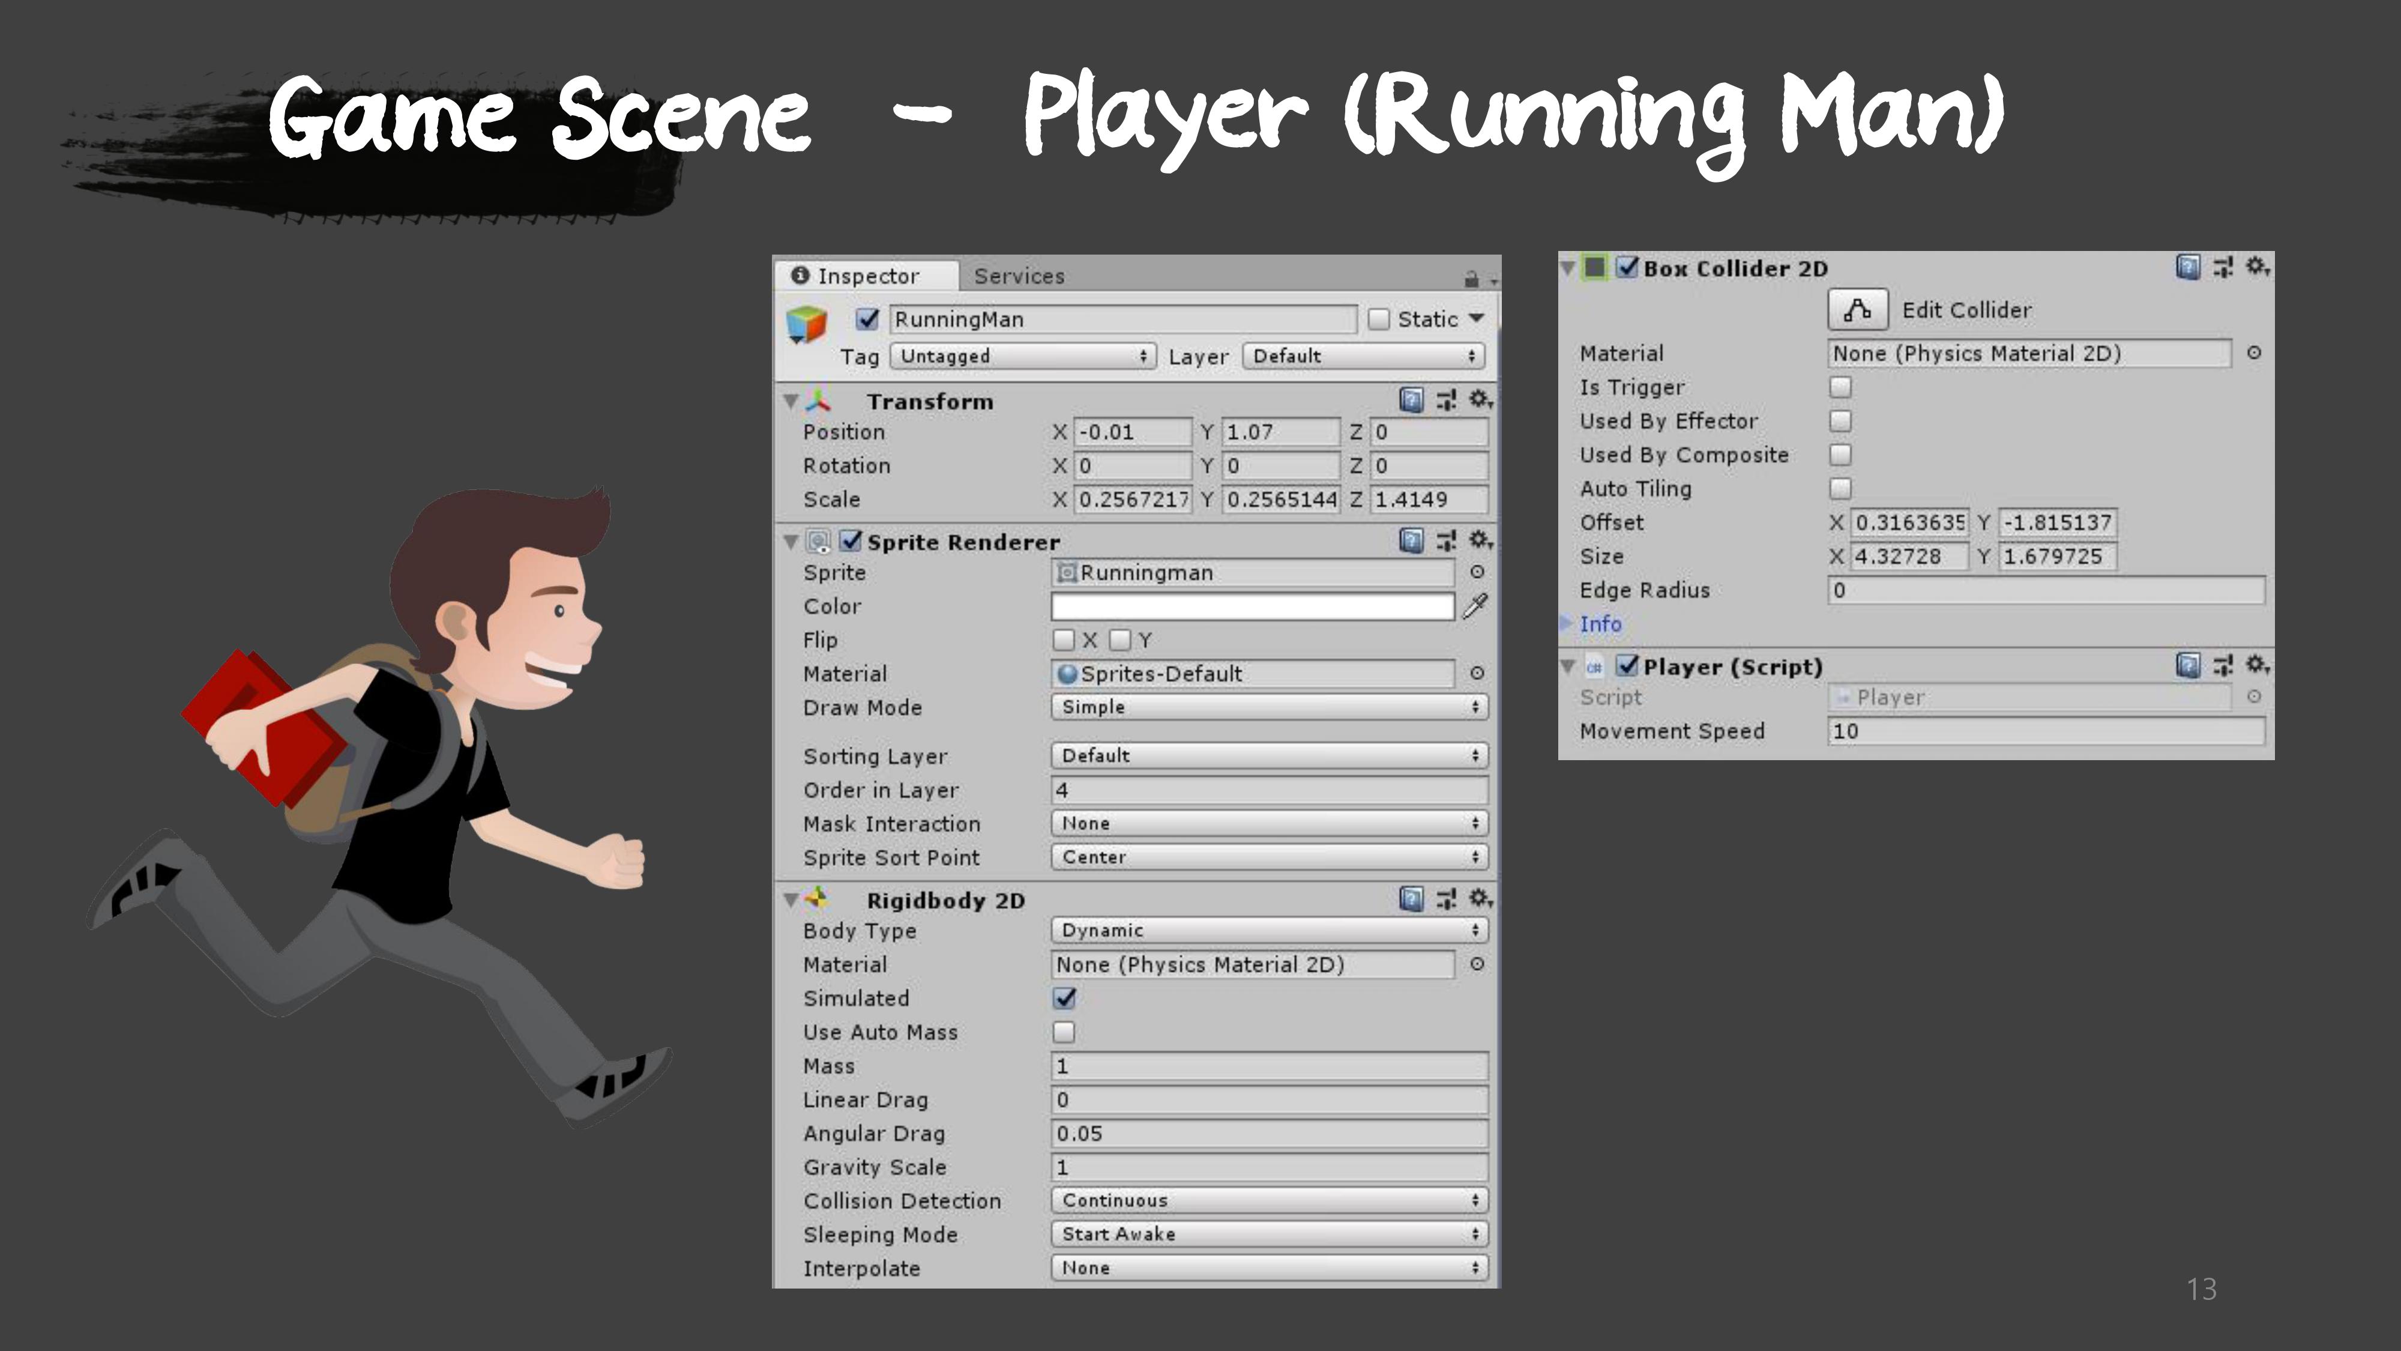Open object picker for Sprites-Default material

[x=1477, y=673]
